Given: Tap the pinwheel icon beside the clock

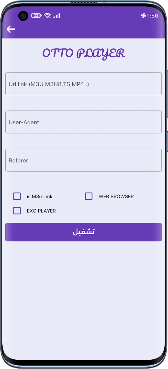Looking at the screenshot, I should coord(143,16).
